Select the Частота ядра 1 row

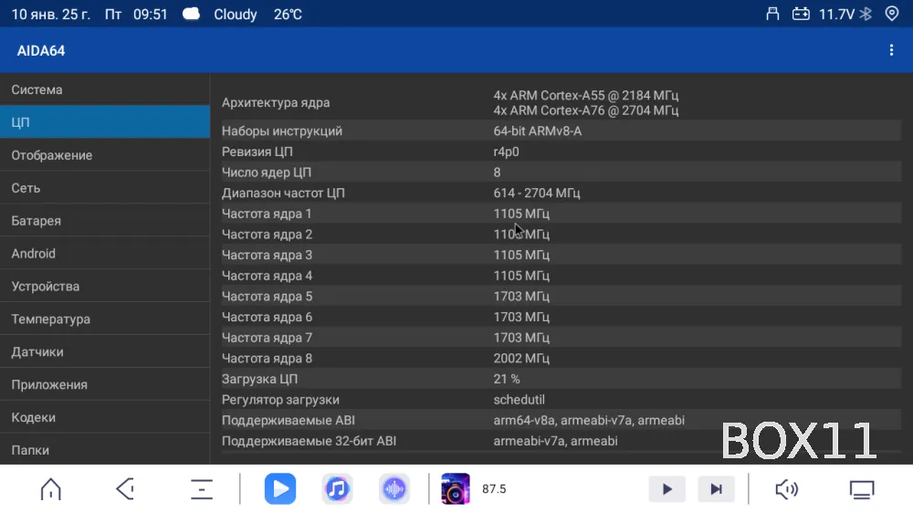(561, 214)
